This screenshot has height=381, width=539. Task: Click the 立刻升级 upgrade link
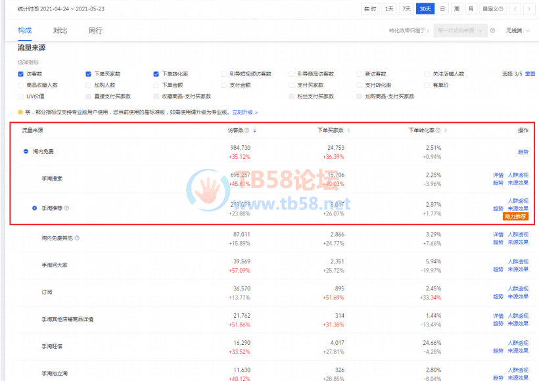coord(245,112)
